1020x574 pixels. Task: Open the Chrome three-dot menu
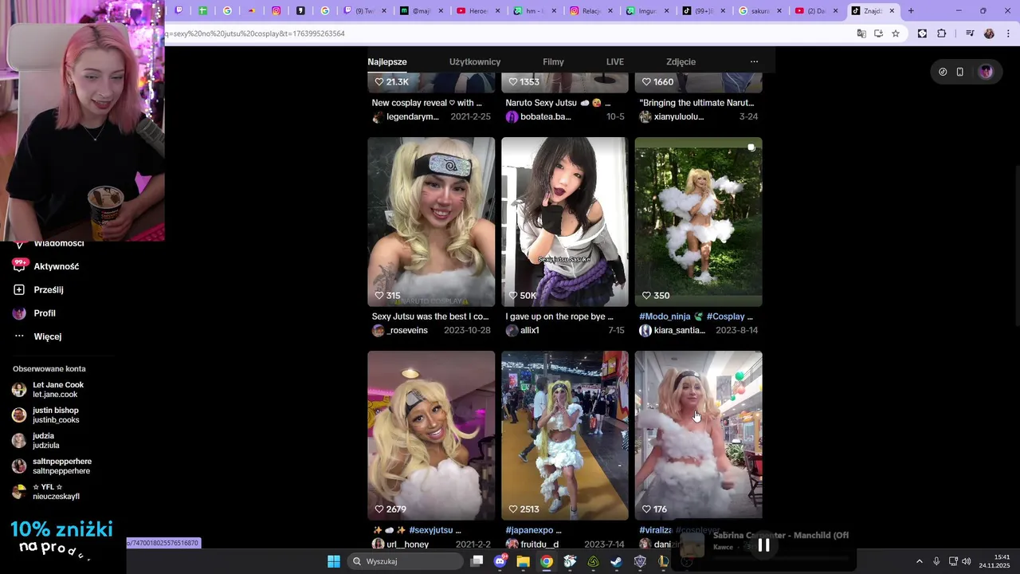coord(1008,33)
